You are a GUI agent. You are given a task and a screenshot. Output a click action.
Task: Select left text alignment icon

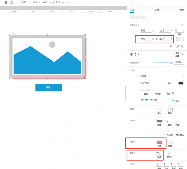[142, 100]
